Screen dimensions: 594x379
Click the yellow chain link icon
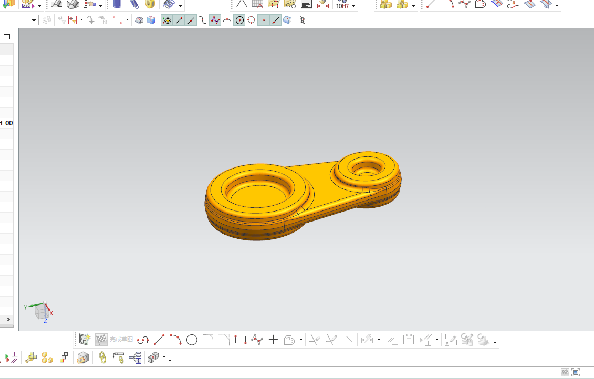(102, 357)
